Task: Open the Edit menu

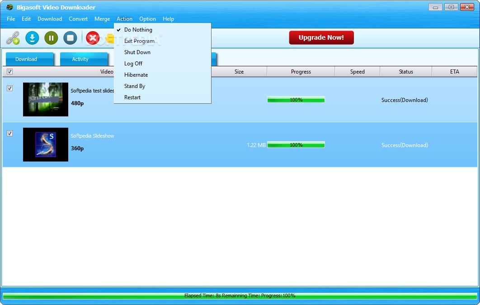Action: coord(26,19)
